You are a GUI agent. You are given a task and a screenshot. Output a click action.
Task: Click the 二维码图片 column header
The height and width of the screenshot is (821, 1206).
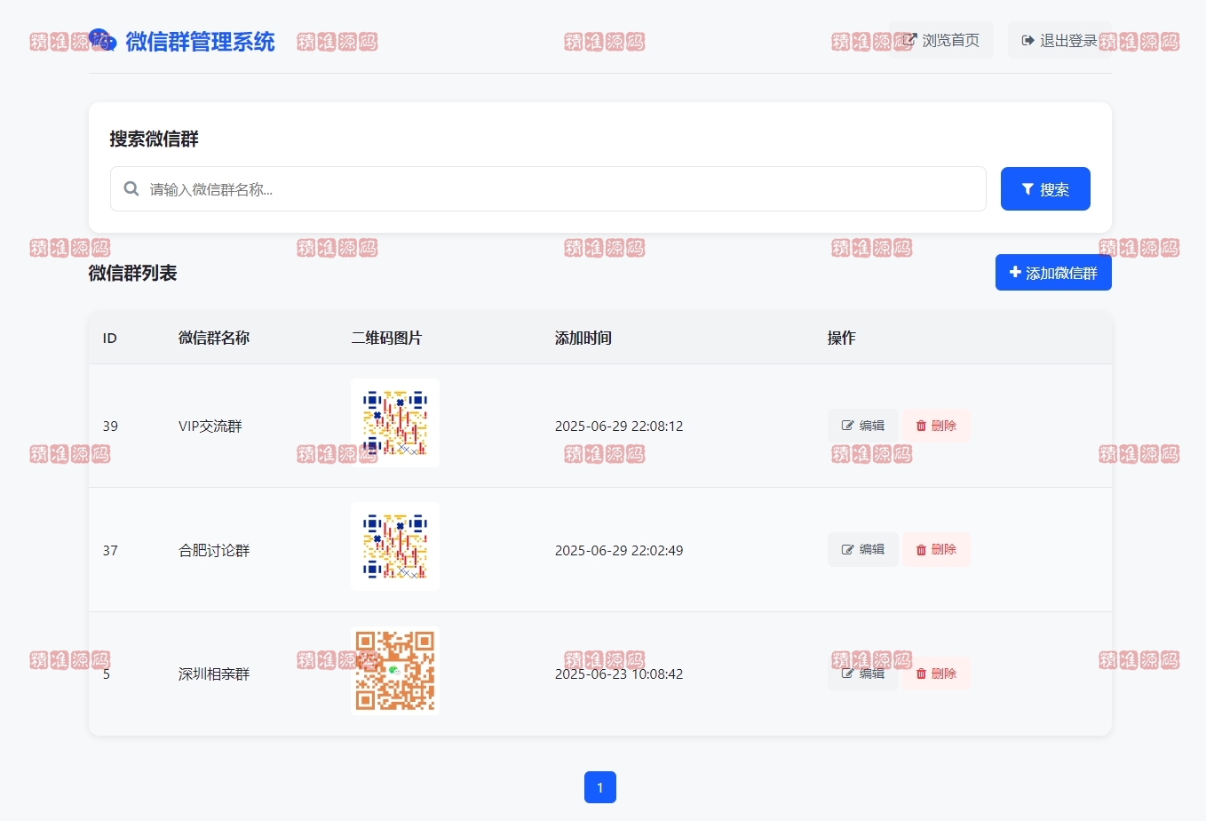pyautogui.click(x=386, y=338)
